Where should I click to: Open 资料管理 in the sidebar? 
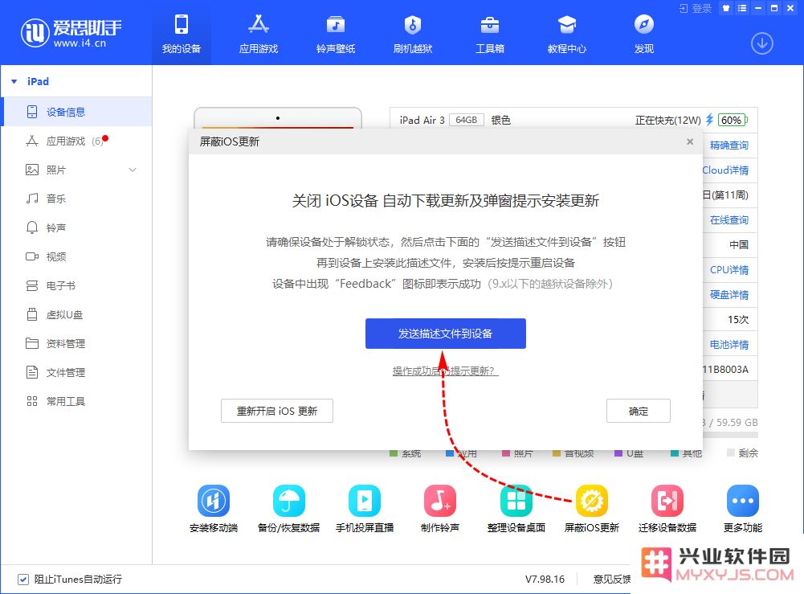click(x=77, y=344)
